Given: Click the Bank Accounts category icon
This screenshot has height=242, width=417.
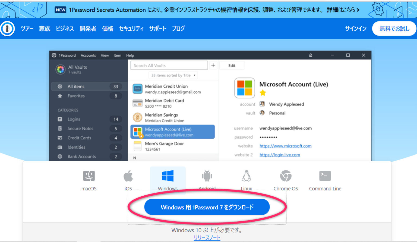Looking at the screenshot, I should (60, 157).
